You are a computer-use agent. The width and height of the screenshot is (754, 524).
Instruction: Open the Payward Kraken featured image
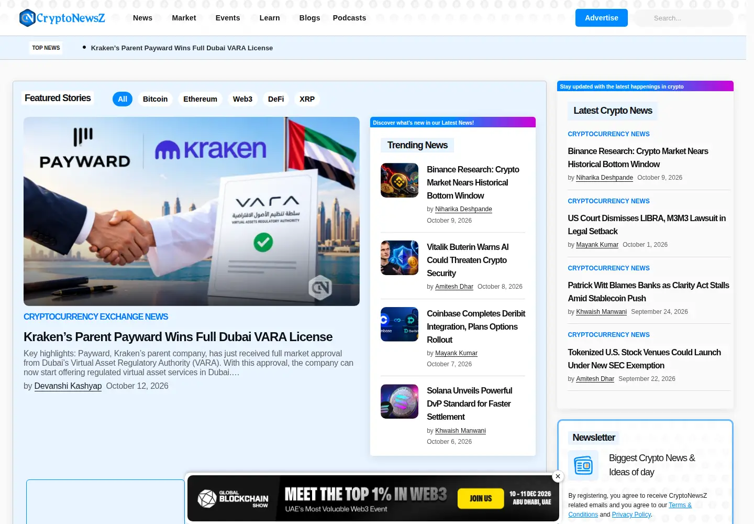pyautogui.click(x=192, y=211)
